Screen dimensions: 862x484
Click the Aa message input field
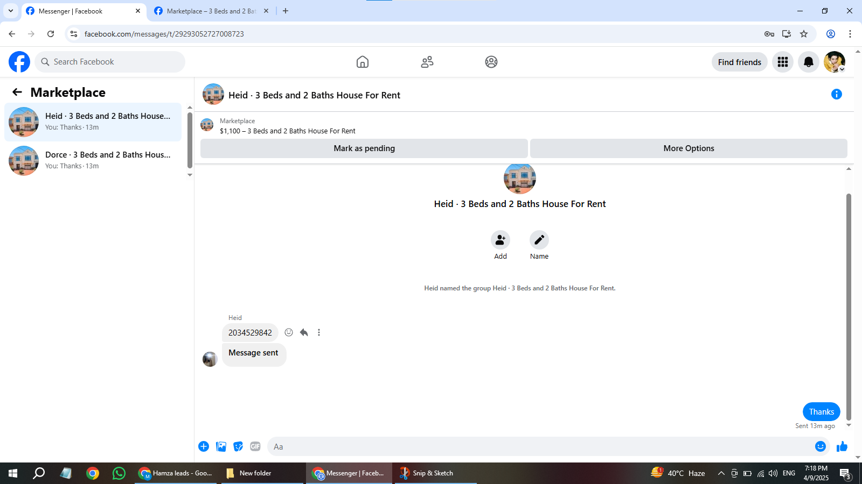click(541, 446)
